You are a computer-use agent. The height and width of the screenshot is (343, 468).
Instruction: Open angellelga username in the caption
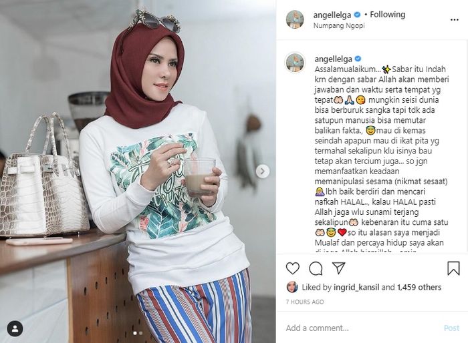coord(334,59)
